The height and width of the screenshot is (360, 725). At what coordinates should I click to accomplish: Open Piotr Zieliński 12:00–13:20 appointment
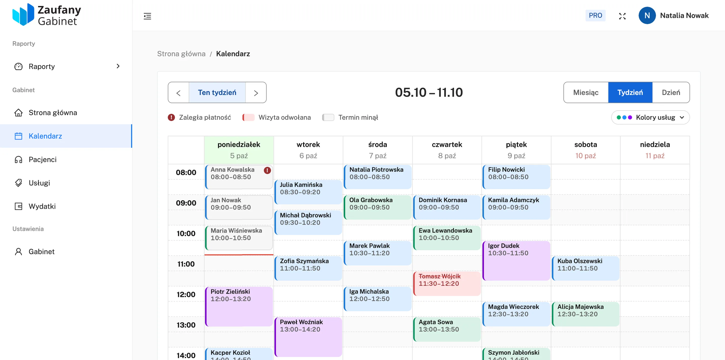pyautogui.click(x=239, y=307)
